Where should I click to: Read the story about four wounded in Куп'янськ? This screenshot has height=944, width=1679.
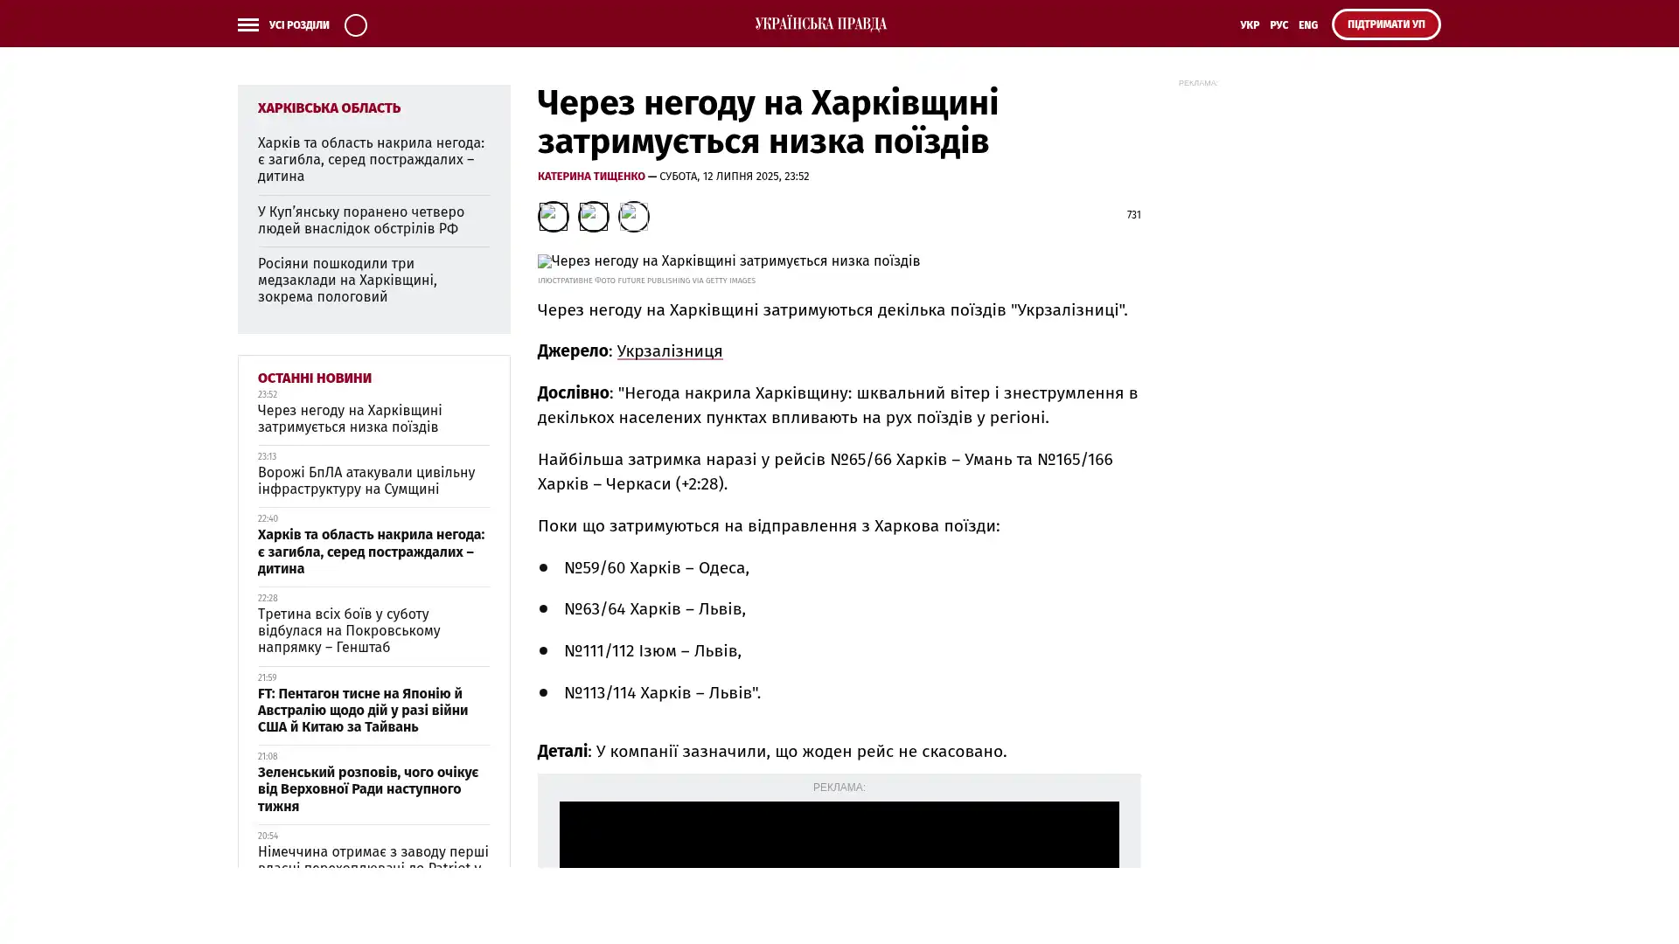pos(360,220)
